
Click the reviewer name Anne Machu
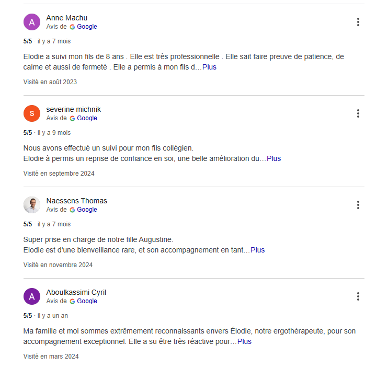coord(66,18)
